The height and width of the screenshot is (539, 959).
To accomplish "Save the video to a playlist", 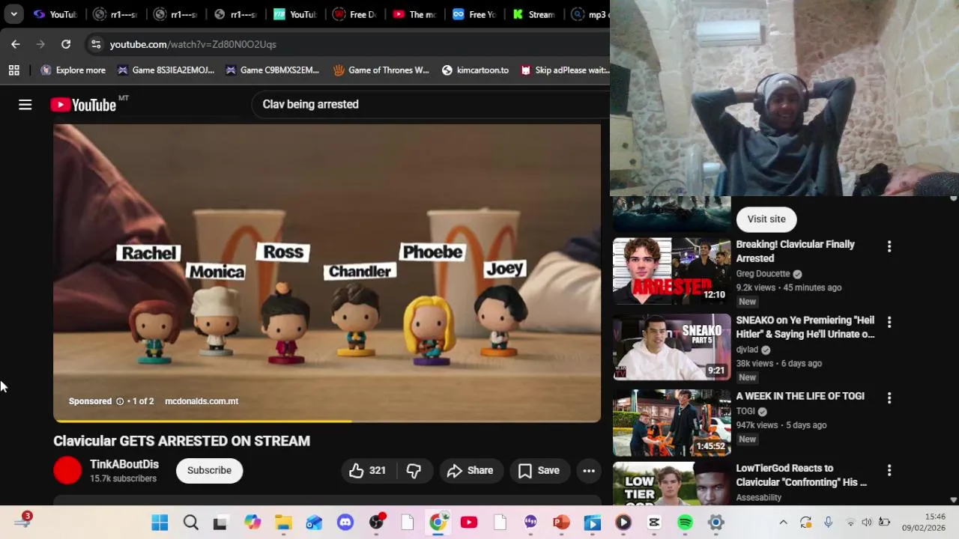I will pyautogui.click(x=539, y=470).
